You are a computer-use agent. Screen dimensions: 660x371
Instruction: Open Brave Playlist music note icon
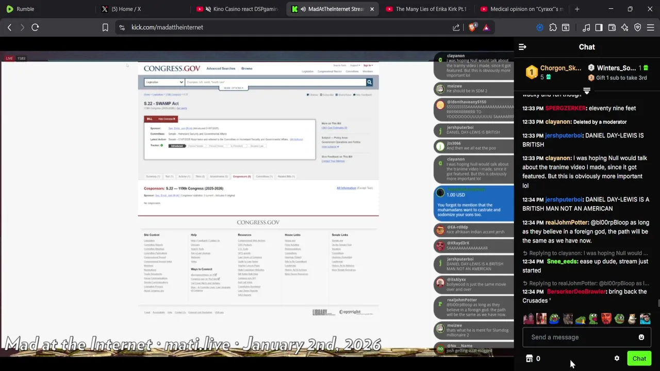pos(586,27)
